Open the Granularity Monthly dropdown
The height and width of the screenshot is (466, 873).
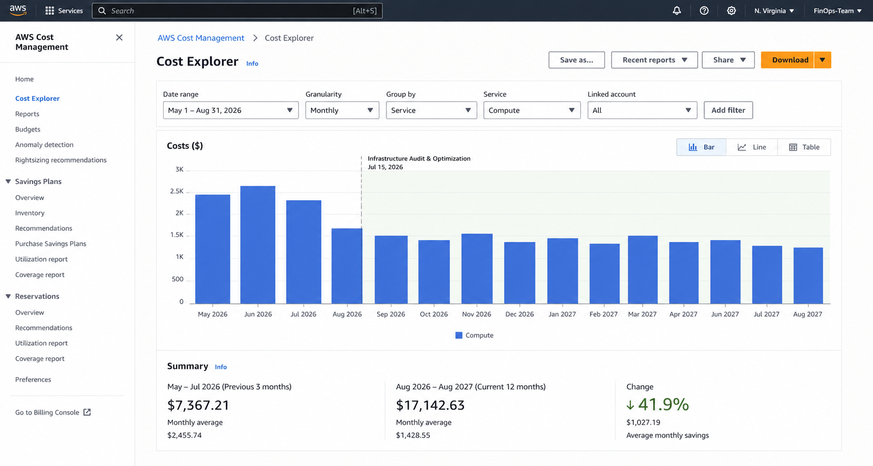click(x=342, y=110)
